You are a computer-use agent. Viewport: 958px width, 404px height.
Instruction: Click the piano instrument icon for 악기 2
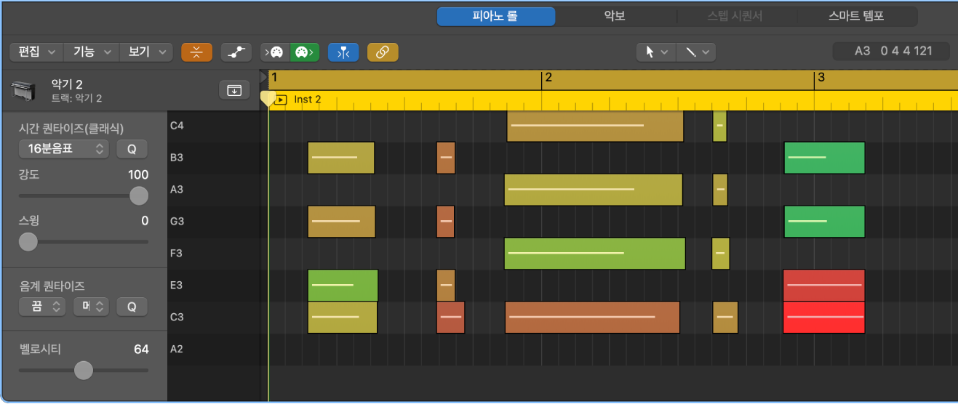[24, 91]
